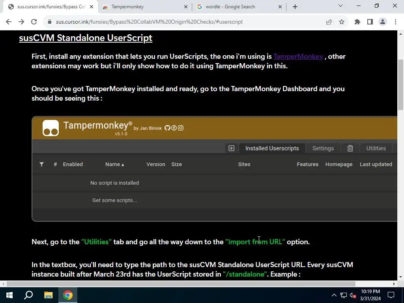Click the Facebook icon by Jan Biniok
Viewport: 404px width, 303px height.
point(174,128)
